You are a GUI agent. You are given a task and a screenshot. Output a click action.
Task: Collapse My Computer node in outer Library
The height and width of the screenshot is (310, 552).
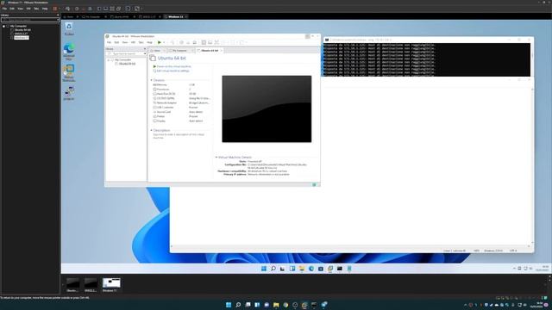(3, 26)
